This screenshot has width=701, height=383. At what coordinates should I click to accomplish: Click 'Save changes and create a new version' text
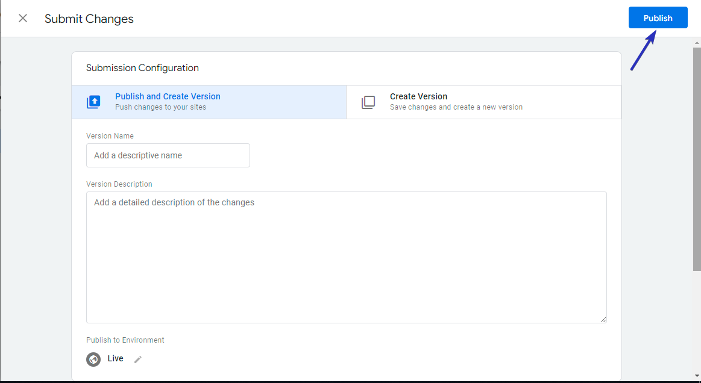click(x=456, y=107)
